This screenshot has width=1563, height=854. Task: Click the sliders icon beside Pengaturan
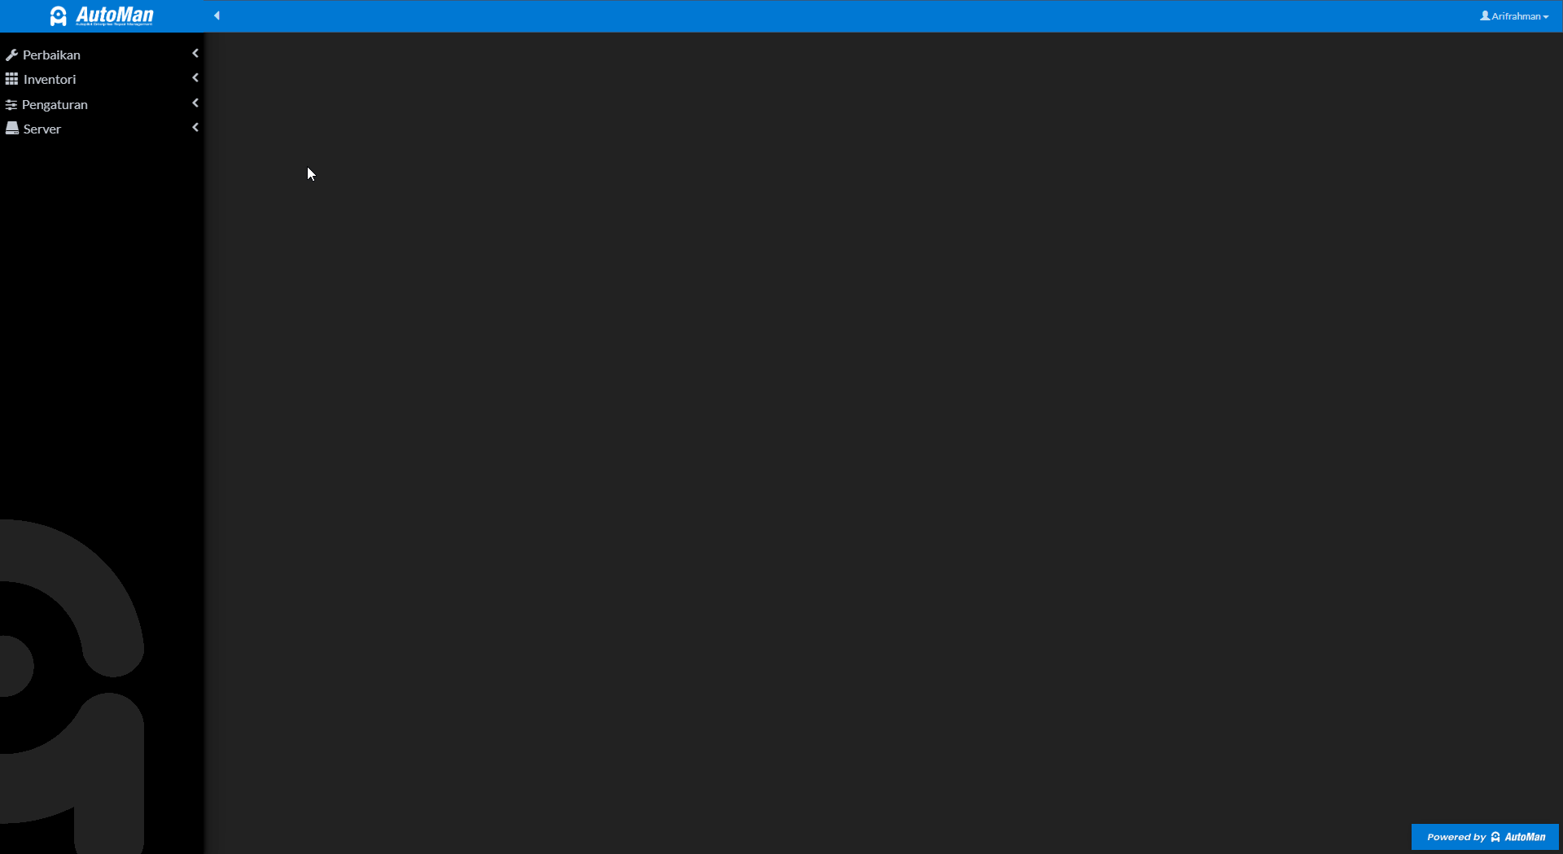pos(11,104)
